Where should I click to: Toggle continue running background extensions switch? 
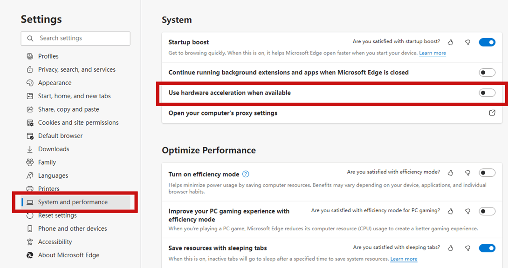click(x=487, y=73)
